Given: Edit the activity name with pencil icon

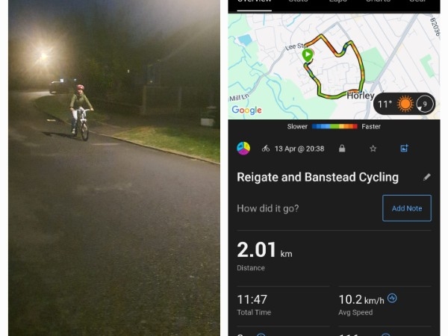Looking at the screenshot, I should click(x=427, y=177).
